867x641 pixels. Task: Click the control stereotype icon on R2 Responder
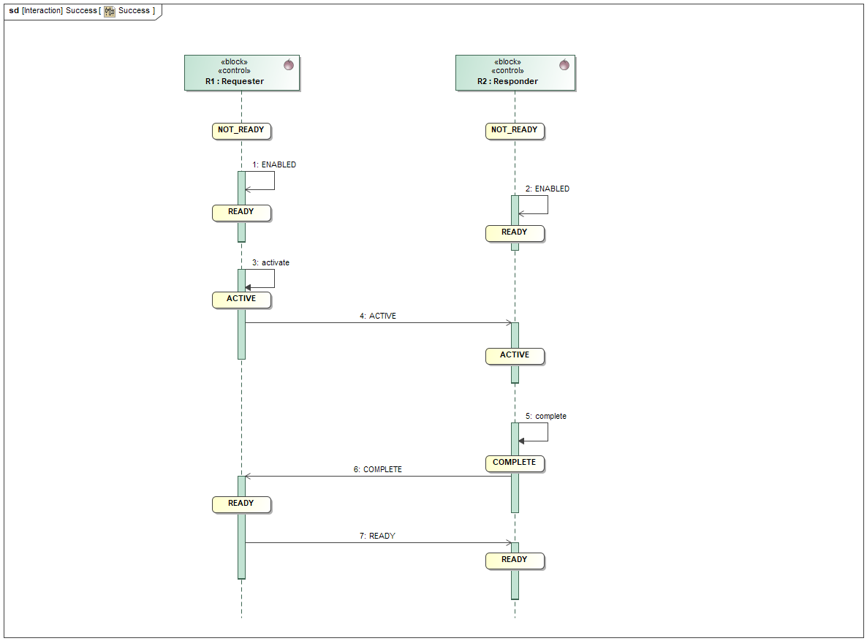point(564,64)
